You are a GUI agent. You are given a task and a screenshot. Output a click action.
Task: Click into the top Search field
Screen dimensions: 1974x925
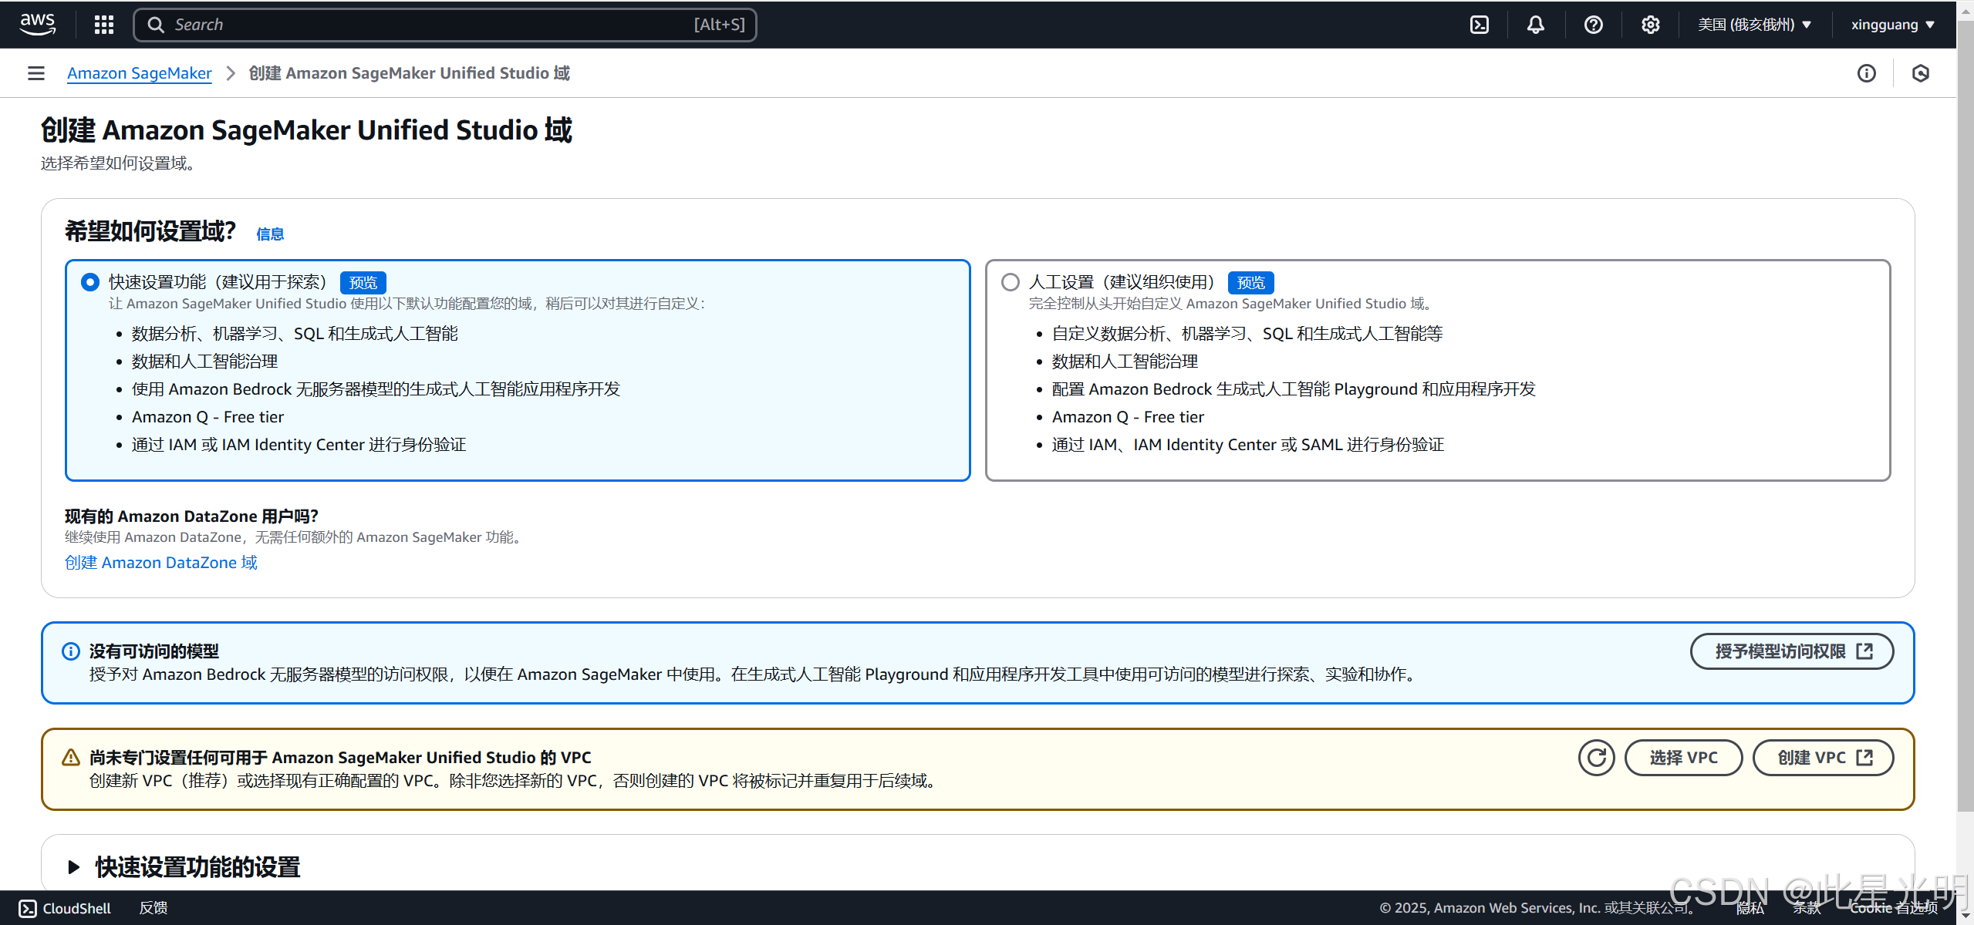pyautogui.click(x=432, y=25)
